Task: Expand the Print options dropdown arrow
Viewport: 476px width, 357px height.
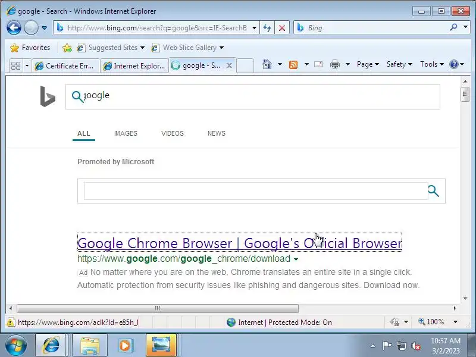Action: [x=348, y=64]
